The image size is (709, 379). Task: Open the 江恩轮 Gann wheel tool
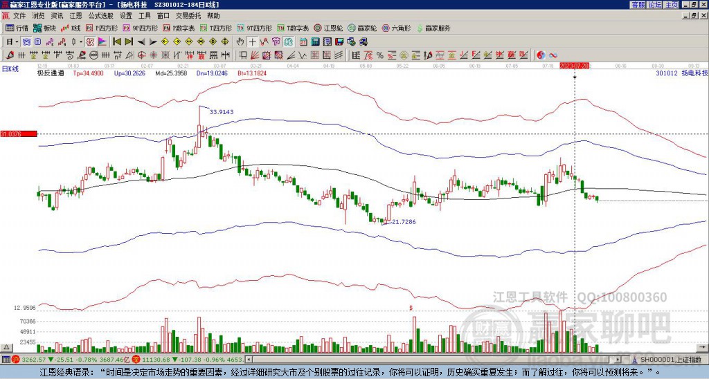pyautogui.click(x=327, y=28)
